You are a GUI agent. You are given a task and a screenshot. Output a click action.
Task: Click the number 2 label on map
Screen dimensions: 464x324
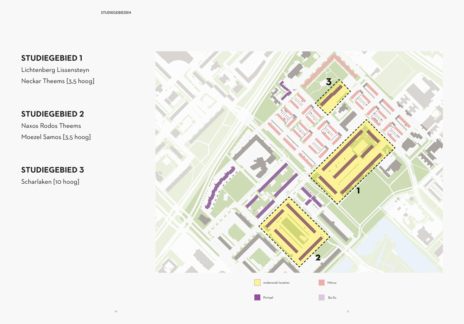pos(318,258)
